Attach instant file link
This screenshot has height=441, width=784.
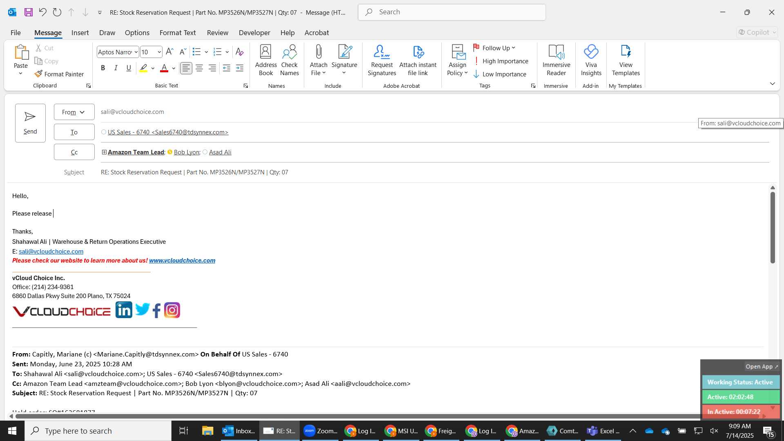point(418,60)
